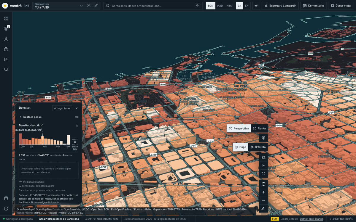
Task: Select the Ortofoto basemap
Action: pyautogui.click(x=258, y=147)
